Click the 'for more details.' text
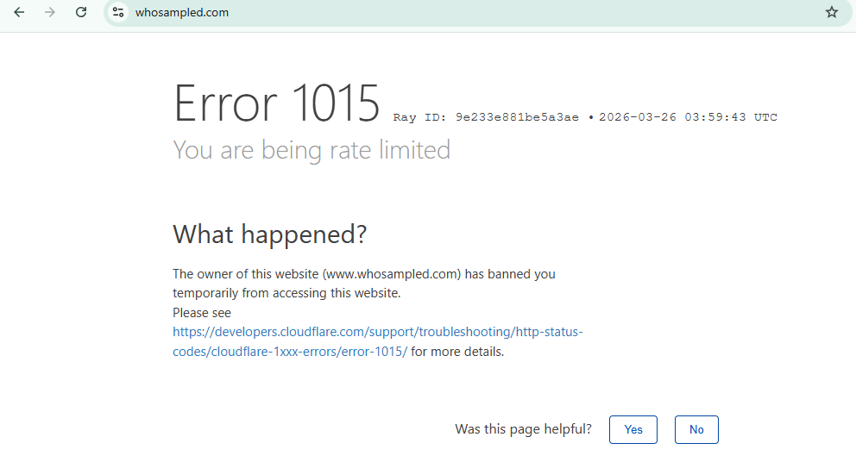Screen dimensions: 856x462 tap(457, 352)
